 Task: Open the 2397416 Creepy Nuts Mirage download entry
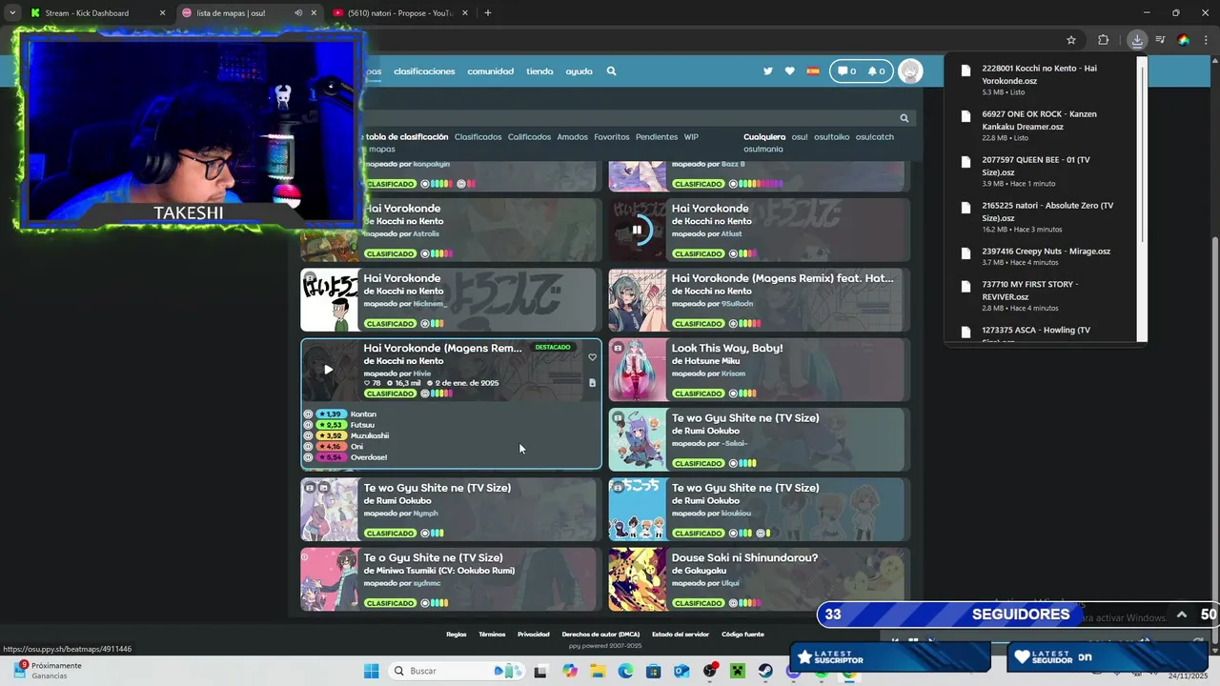1045,256
